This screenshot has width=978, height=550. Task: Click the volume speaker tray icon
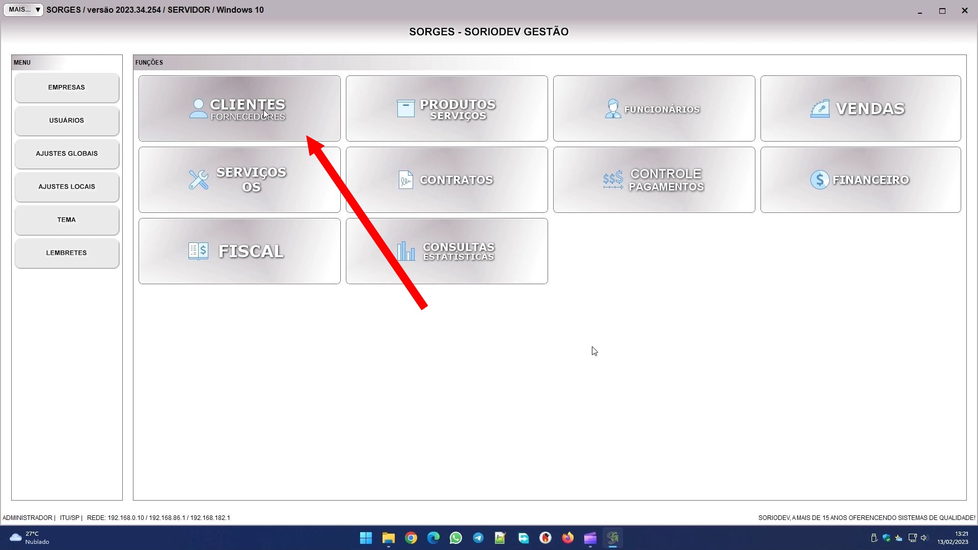click(925, 538)
